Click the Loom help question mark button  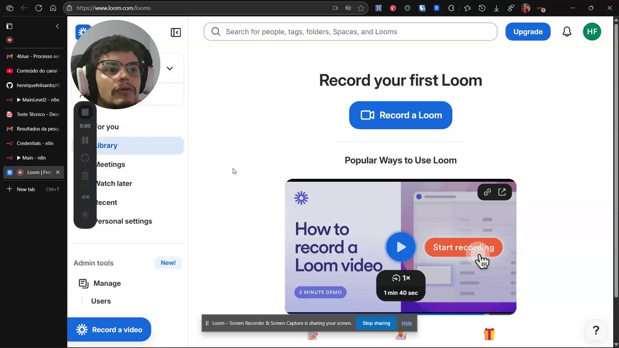coord(596,330)
